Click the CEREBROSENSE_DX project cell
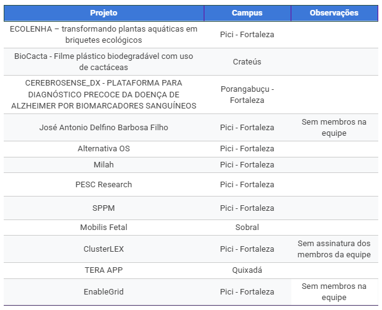 click(104, 94)
